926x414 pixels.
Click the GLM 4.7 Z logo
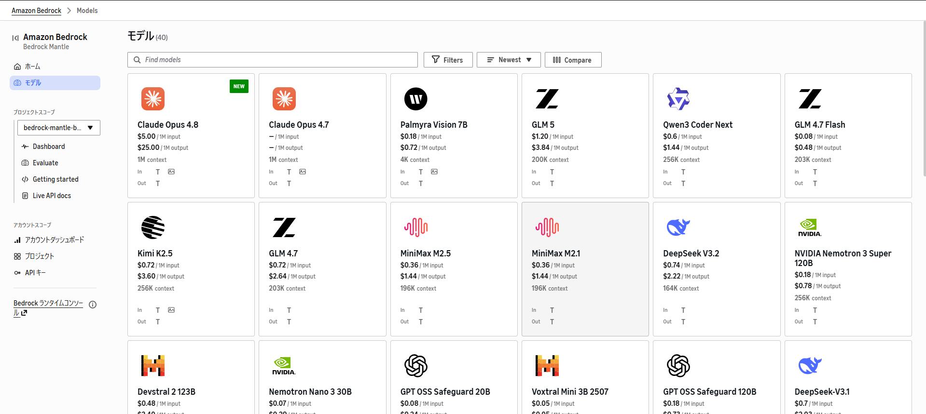pyautogui.click(x=284, y=227)
